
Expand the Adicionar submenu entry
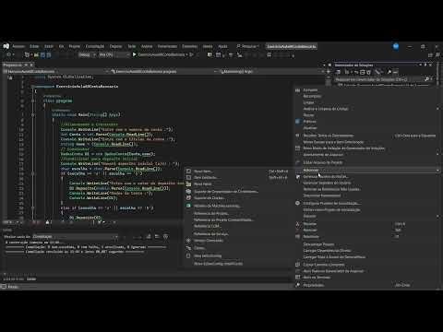(367, 170)
